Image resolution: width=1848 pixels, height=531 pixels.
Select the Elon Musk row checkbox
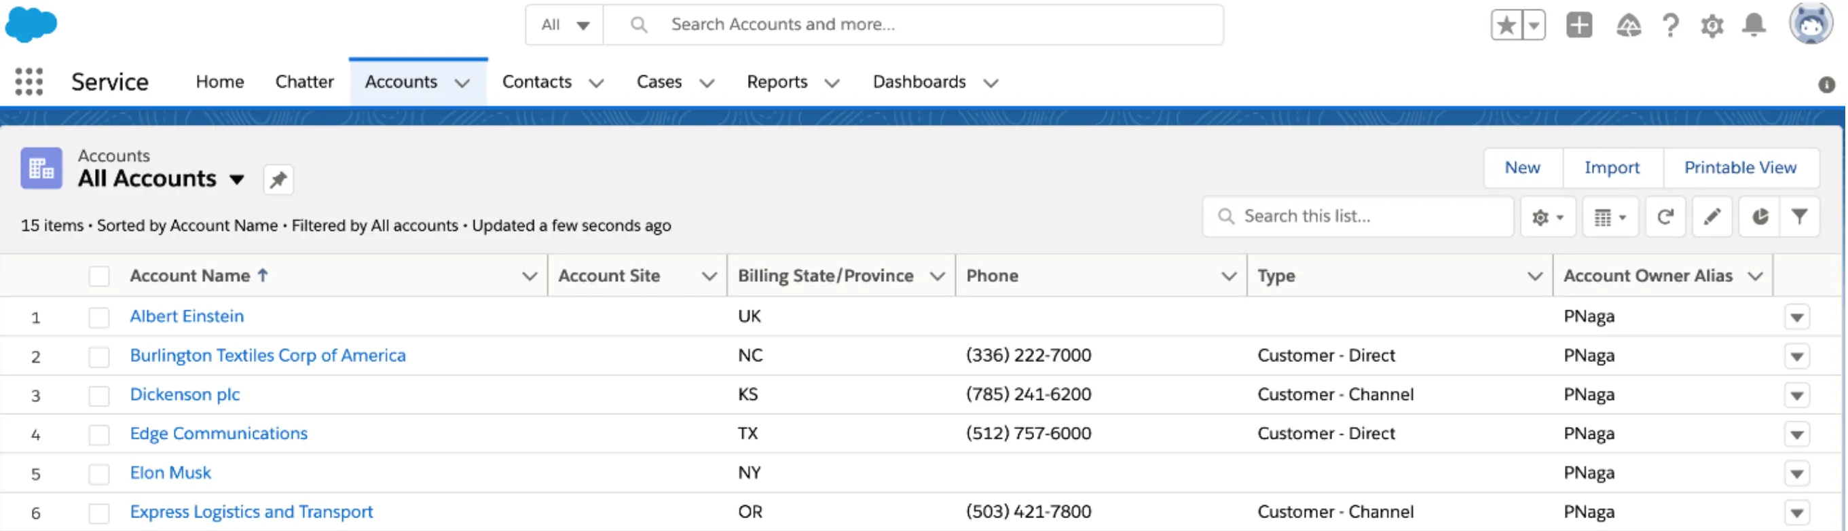pos(99,473)
